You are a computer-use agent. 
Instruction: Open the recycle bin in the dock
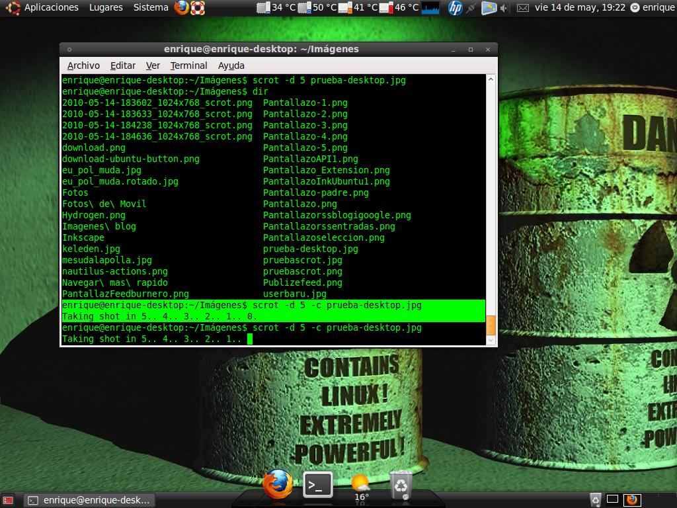pyautogui.click(x=401, y=485)
